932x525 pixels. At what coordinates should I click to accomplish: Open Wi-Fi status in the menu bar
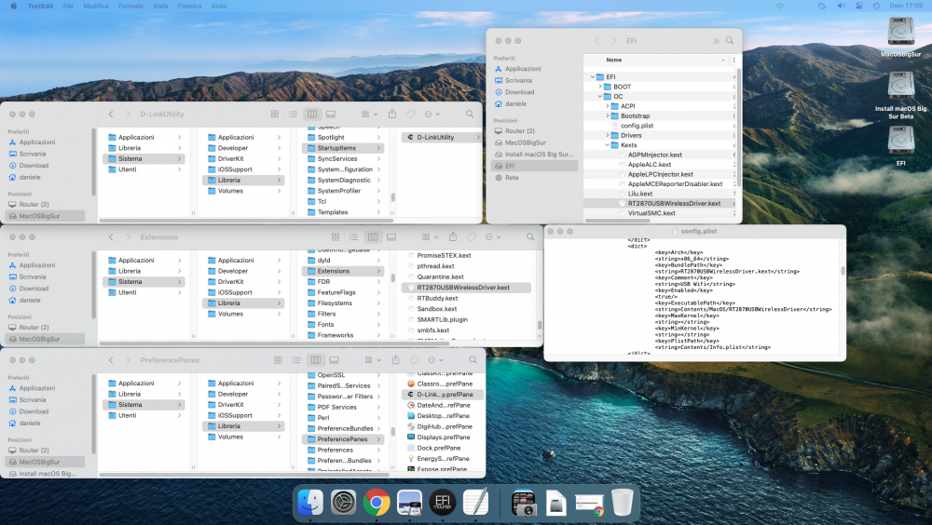click(x=780, y=6)
